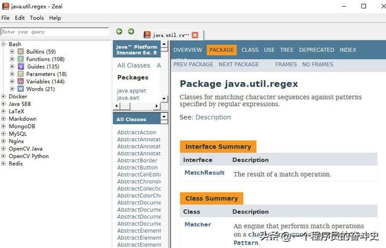This screenshot has height=248, width=386.
Task: Maximize the Zeal window
Action: click(x=364, y=6)
